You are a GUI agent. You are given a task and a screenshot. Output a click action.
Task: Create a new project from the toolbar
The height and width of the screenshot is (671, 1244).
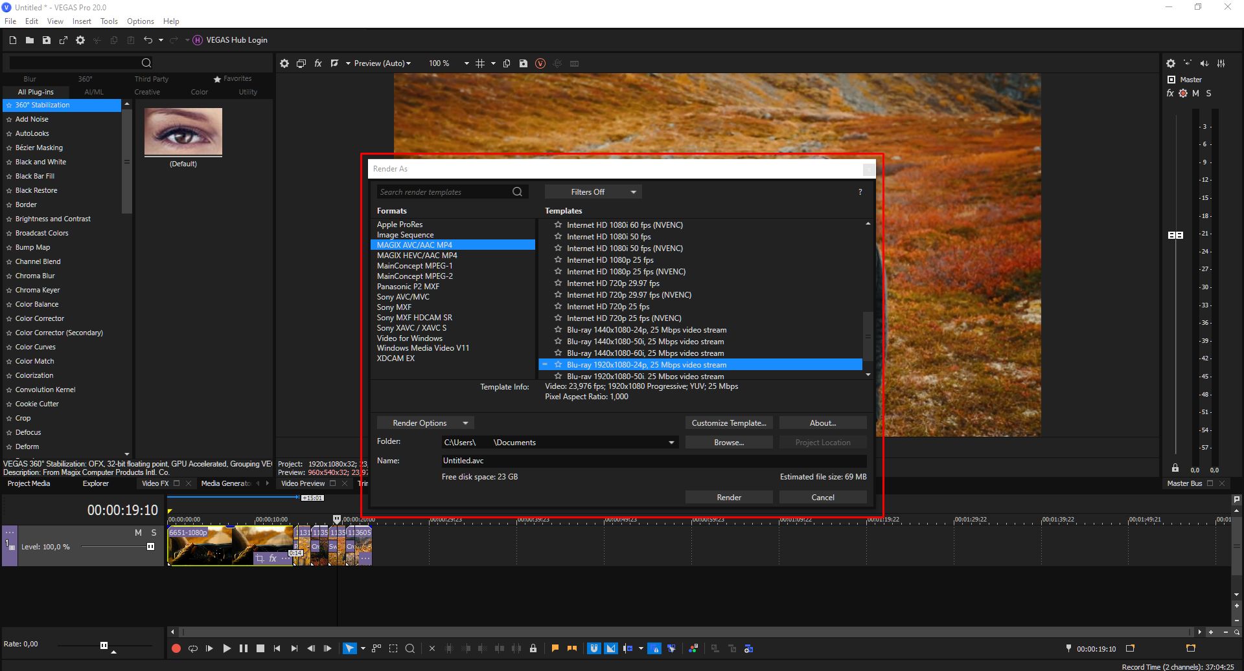click(x=13, y=40)
